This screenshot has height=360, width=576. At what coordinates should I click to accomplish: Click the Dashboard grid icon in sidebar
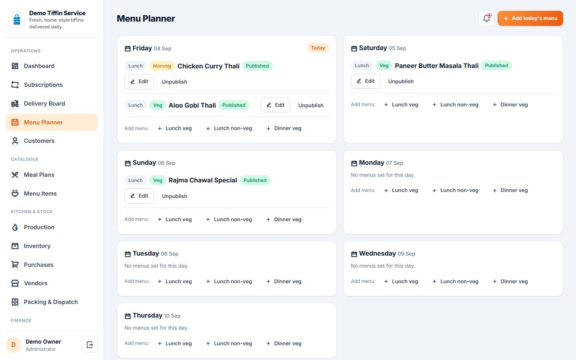click(x=15, y=66)
